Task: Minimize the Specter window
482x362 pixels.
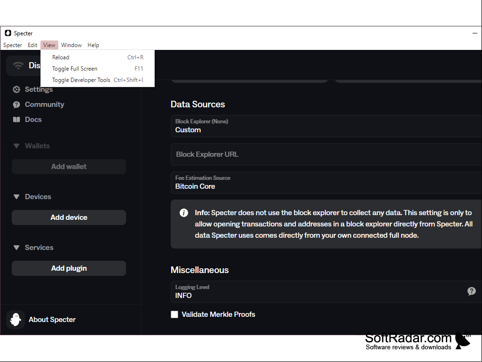Action: point(474,33)
